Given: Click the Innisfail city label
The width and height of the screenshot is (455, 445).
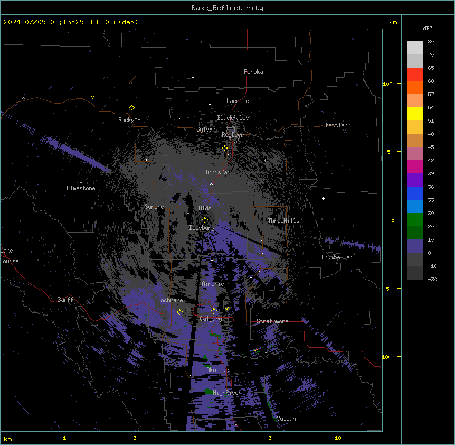Looking at the screenshot, I should (220, 172).
